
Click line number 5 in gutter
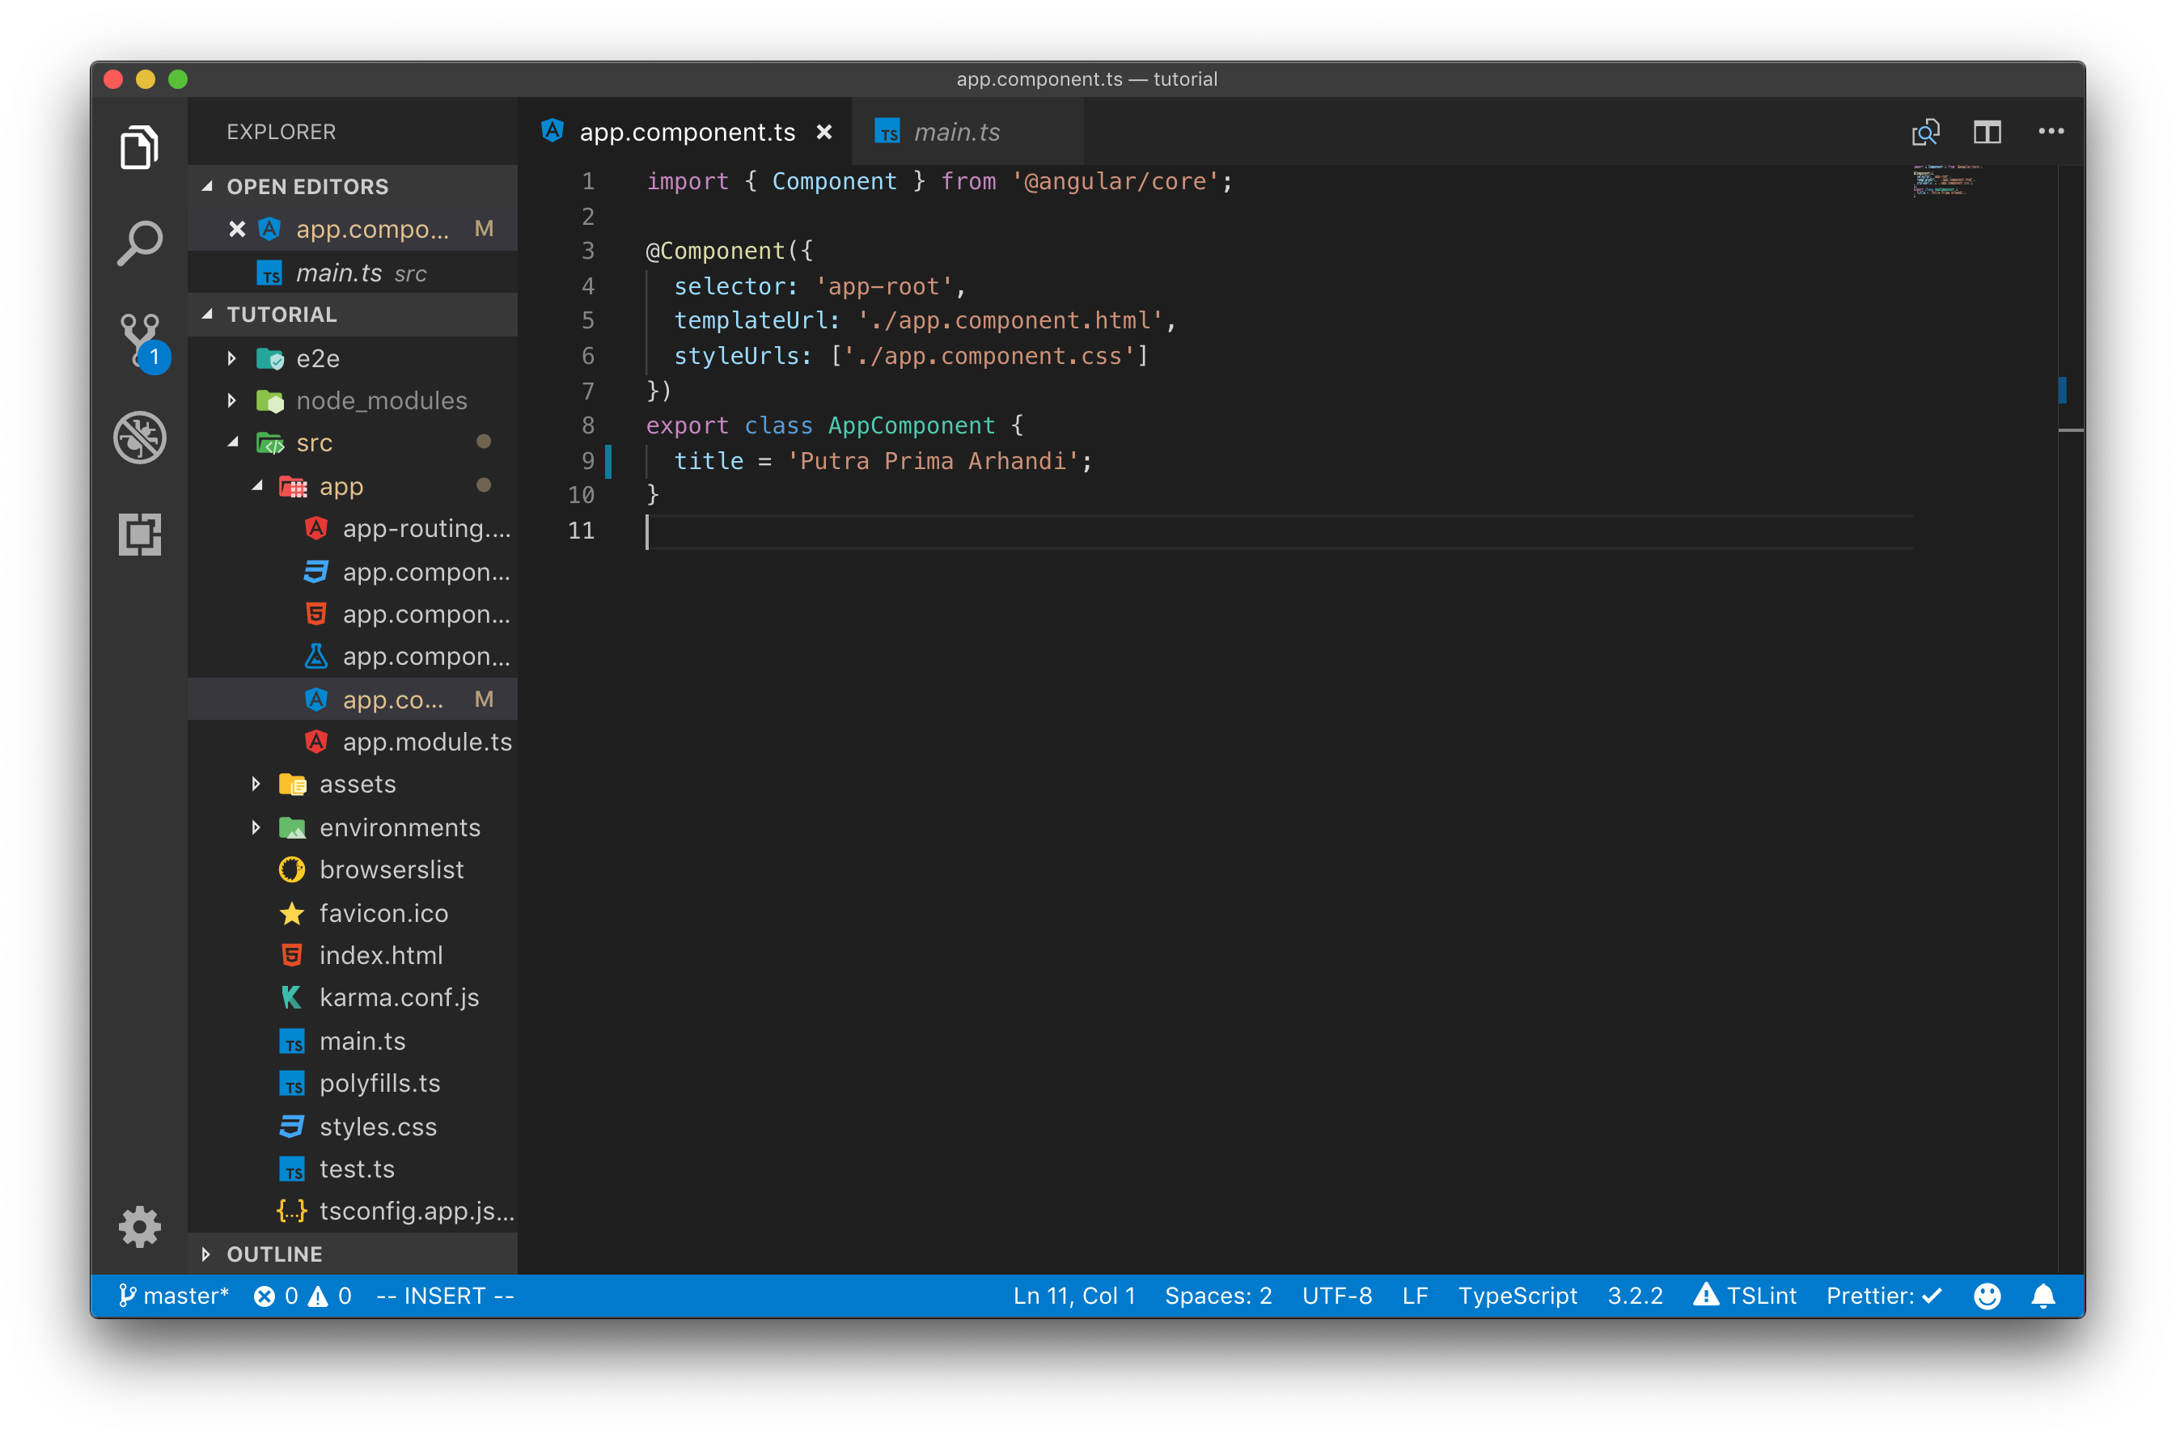[x=588, y=321]
